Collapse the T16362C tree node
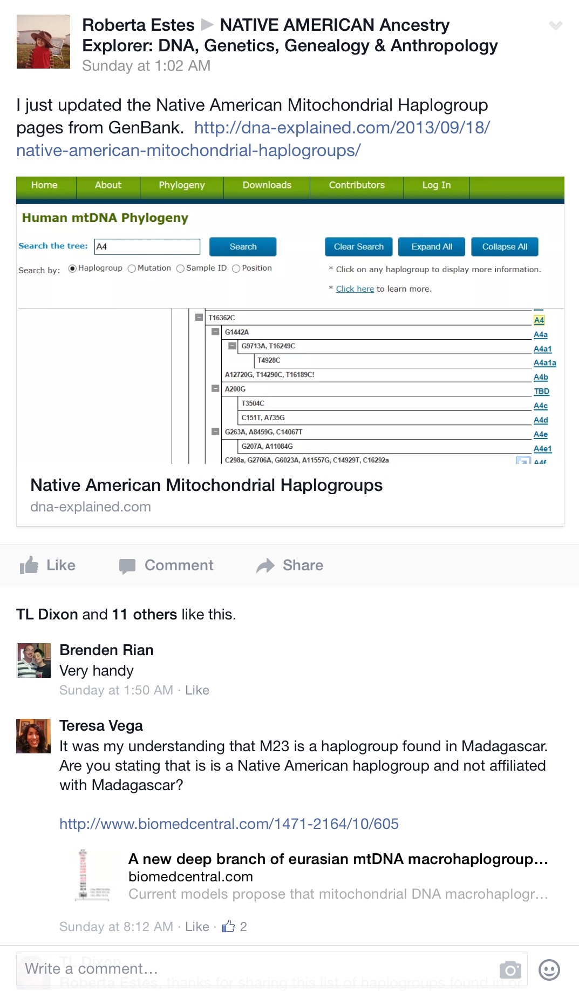This screenshot has width=579, height=991. [x=199, y=318]
